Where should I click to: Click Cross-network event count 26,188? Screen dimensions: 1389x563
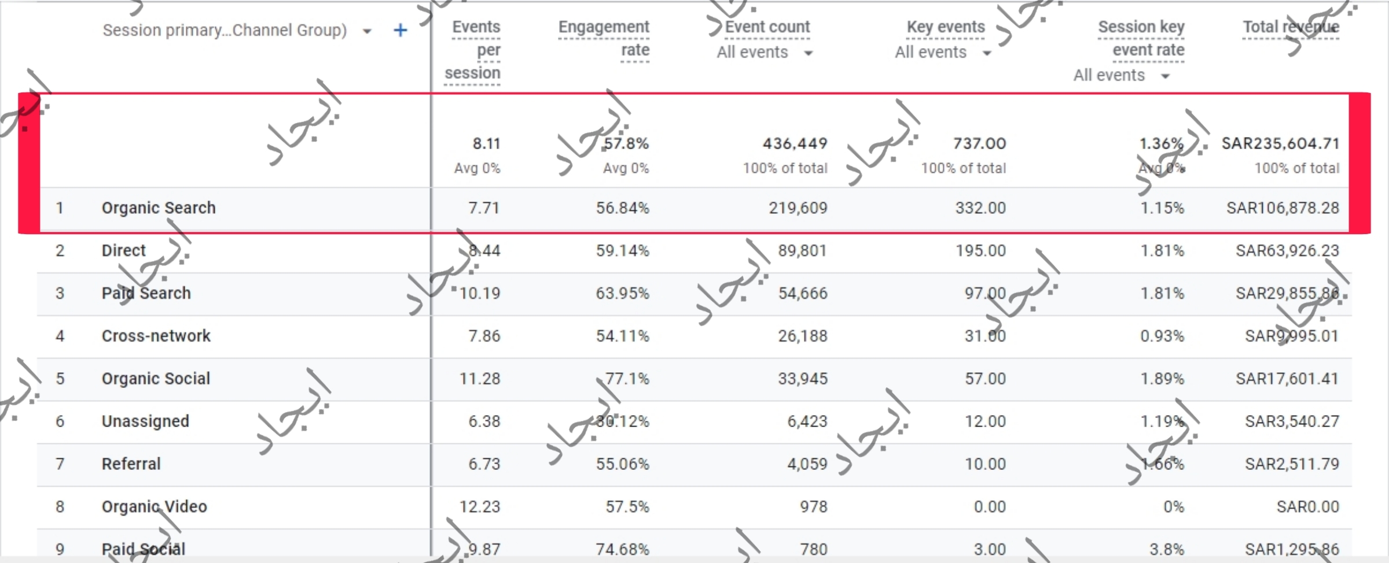[x=803, y=336]
